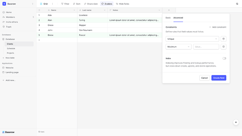Open the 2 colors decoration menu

point(107,4)
